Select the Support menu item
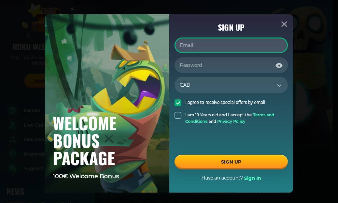338x203 pixels. coord(33,168)
